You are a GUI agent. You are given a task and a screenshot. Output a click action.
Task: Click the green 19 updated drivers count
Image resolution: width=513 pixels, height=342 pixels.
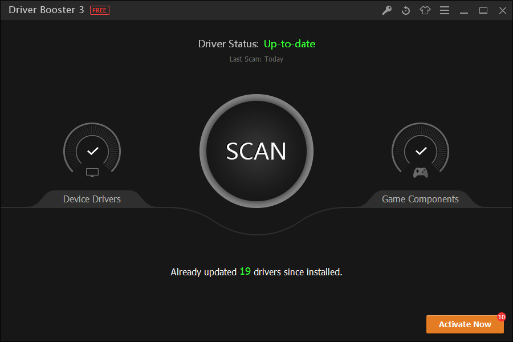[x=245, y=272]
